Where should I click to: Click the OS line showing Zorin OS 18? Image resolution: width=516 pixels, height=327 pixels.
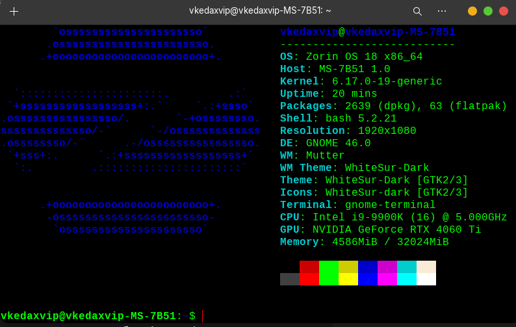click(x=351, y=57)
